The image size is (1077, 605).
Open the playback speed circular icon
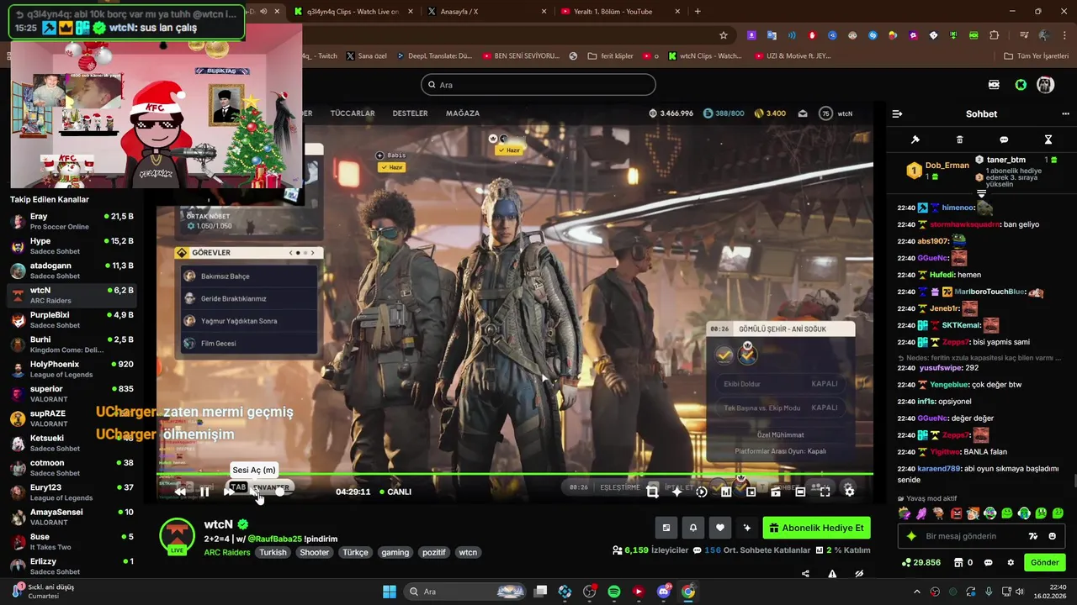click(701, 492)
